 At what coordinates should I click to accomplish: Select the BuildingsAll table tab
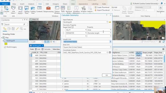(x=36, y=46)
